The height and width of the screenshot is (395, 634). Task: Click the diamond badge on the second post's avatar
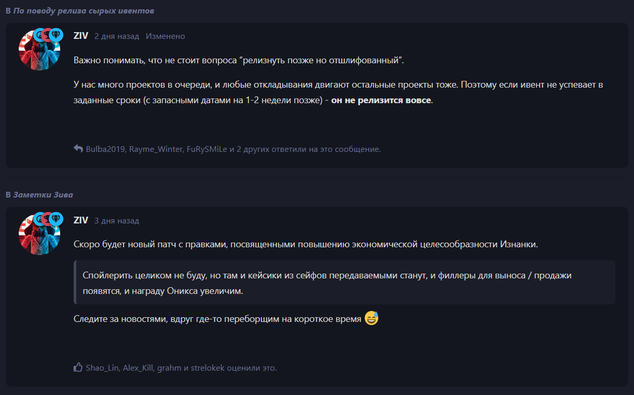pyautogui.click(x=56, y=219)
